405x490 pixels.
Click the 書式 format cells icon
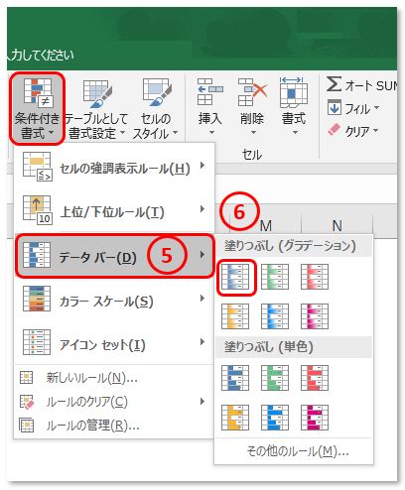pyautogui.click(x=294, y=92)
